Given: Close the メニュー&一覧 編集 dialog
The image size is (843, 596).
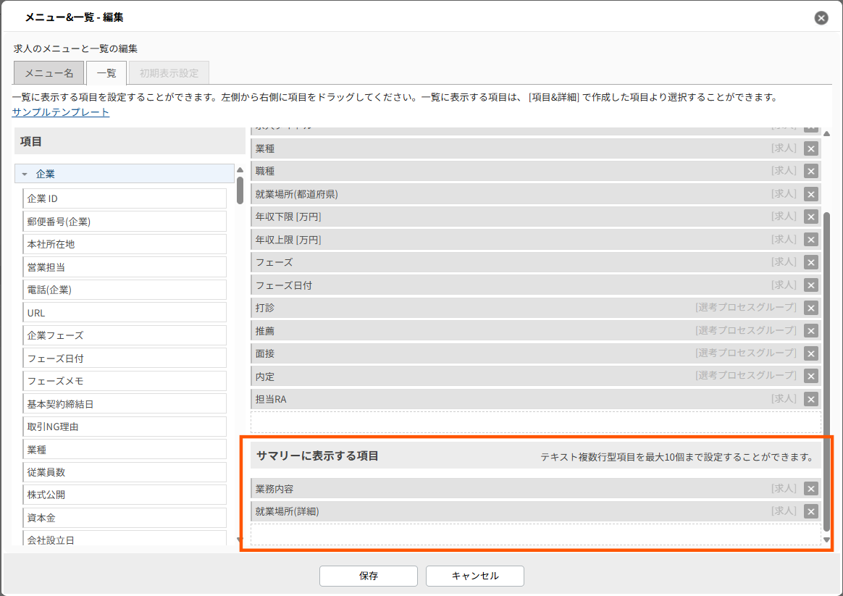Looking at the screenshot, I should [821, 17].
